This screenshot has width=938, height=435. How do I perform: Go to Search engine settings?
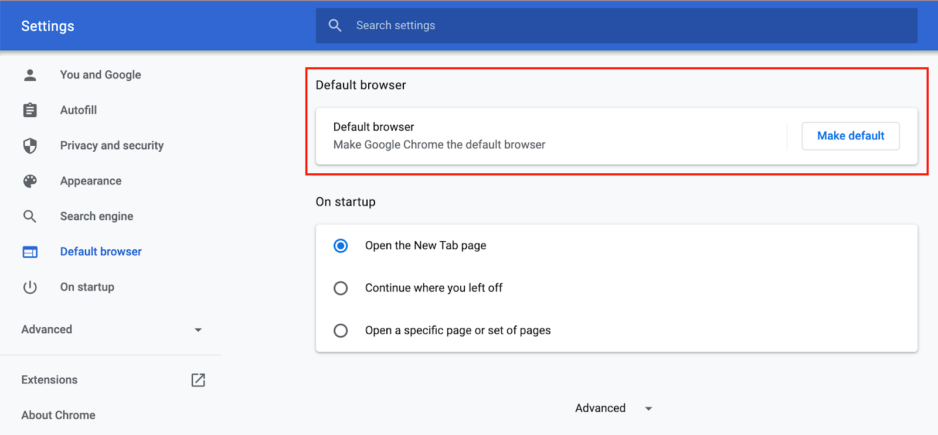97,217
